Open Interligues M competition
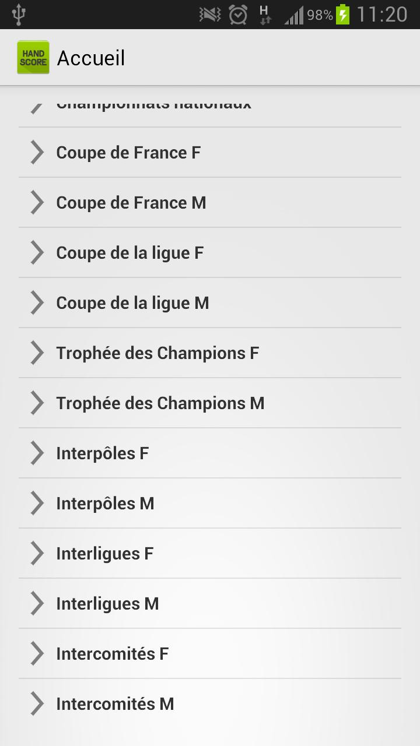 (107, 604)
